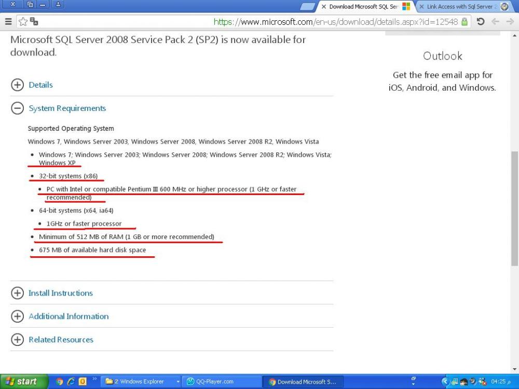Viewport: 519px width, 389px height.
Task: Go back to previous page
Action: [x=495, y=22]
